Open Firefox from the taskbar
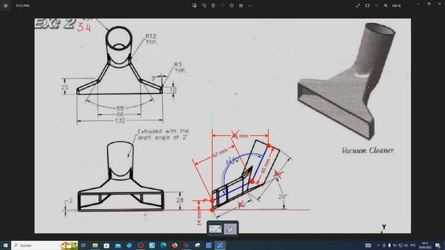 [x=175, y=245]
